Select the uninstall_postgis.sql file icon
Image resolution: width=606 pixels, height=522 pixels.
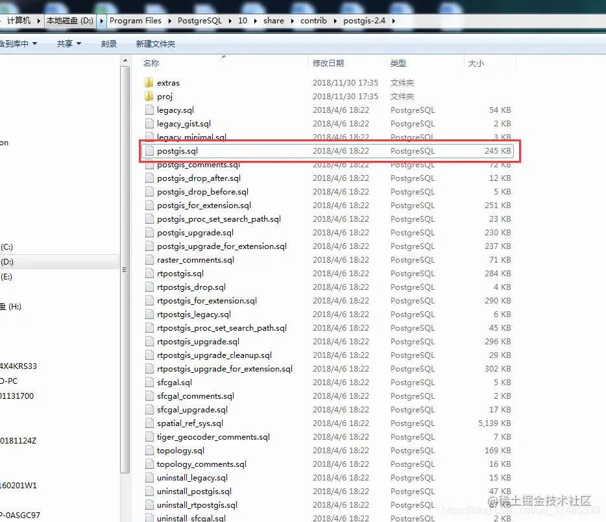[x=149, y=491]
